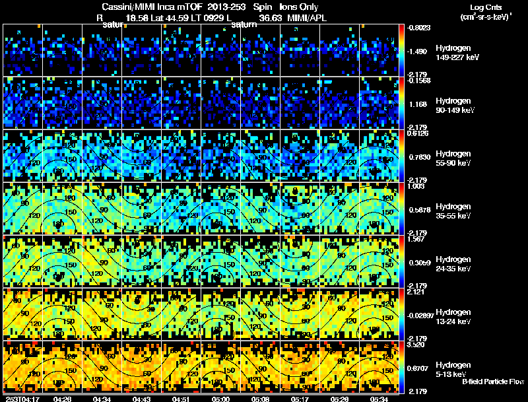Select the 149-227 keV panel at 253T04:17

(22, 50)
